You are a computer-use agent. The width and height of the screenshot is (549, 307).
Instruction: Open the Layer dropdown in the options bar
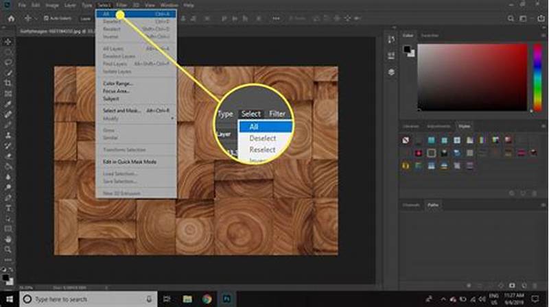86,19
